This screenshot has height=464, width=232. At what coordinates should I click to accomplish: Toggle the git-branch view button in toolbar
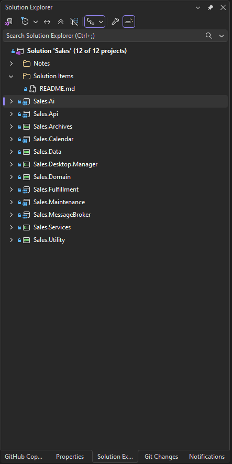pyautogui.click(x=91, y=22)
